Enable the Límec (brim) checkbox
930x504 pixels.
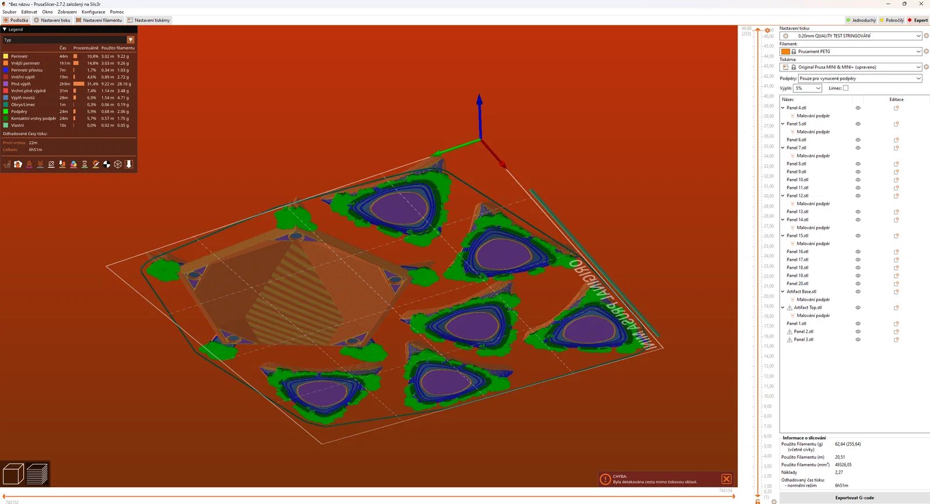click(846, 88)
